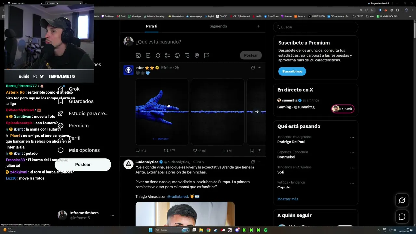Open options for Conmebol trend

(352, 153)
